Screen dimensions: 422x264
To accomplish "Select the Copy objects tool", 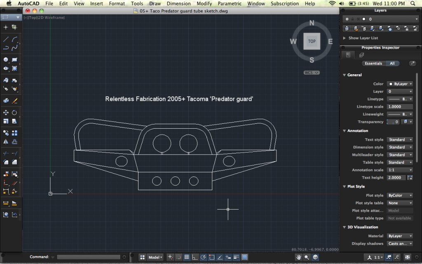I will [6, 133].
